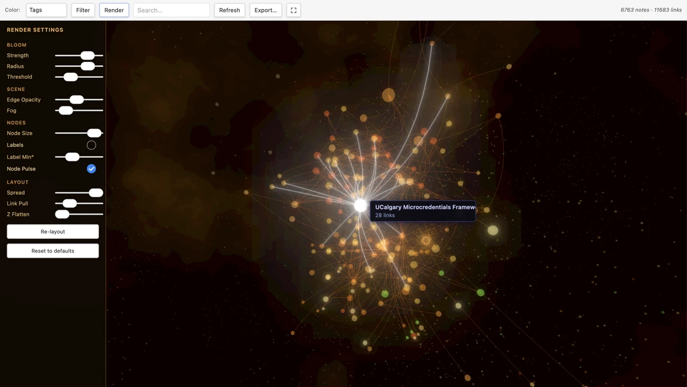This screenshot has width=687, height=387.
Task: Disable the Node Pulse checkbox
Action: [91, 168]
